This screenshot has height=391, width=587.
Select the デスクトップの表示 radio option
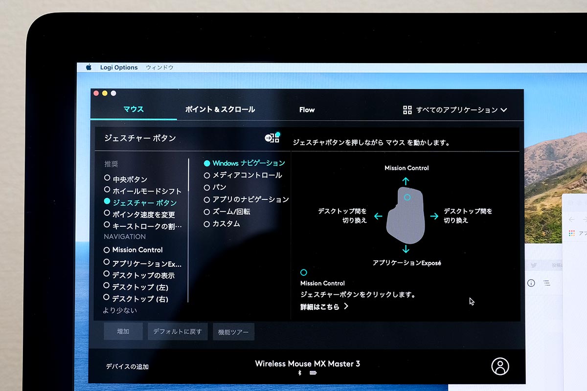[139, 275]
